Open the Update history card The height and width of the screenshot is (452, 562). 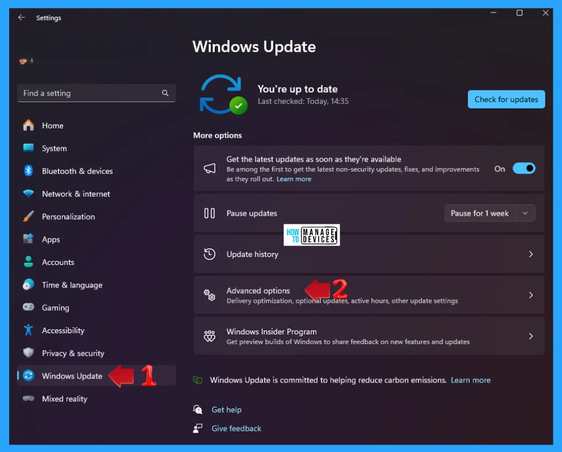(369, 254)
